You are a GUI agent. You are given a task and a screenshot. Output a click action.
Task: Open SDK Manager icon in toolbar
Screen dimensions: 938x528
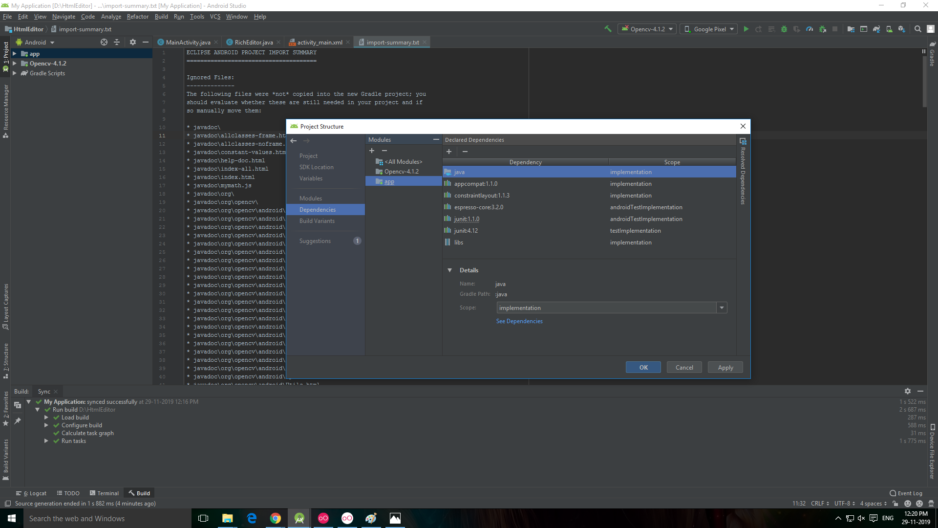pos(902,29)
